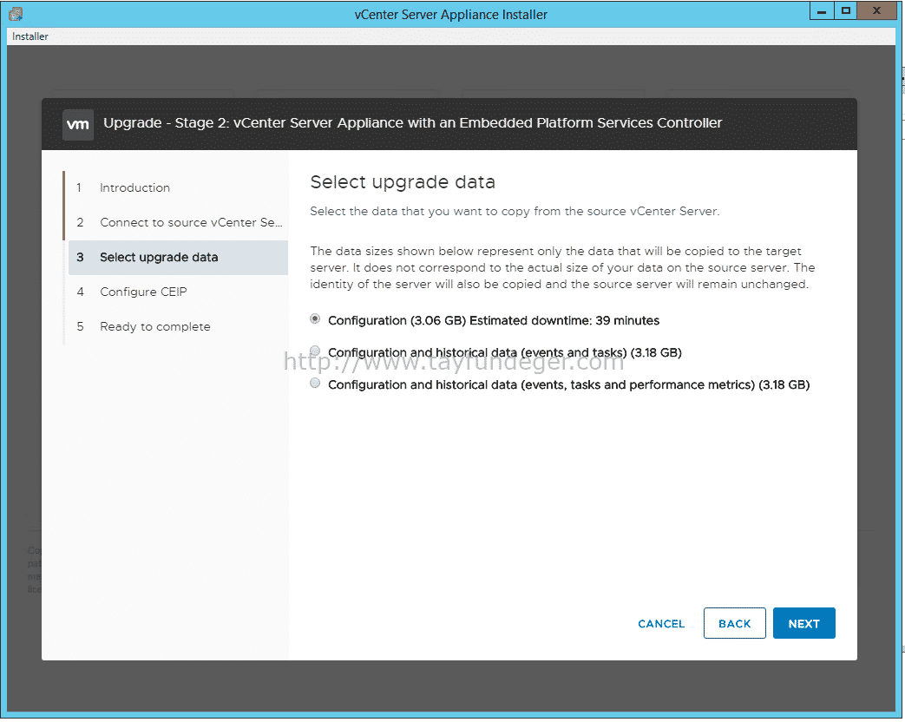Click the vm logo in the wizard header
Viewport: 905px width, 722px height.
[78, 124]
